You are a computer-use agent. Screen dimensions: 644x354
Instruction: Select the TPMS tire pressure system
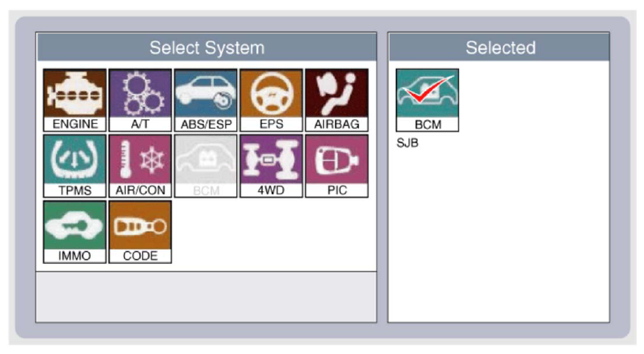click(x=75, y=166)
